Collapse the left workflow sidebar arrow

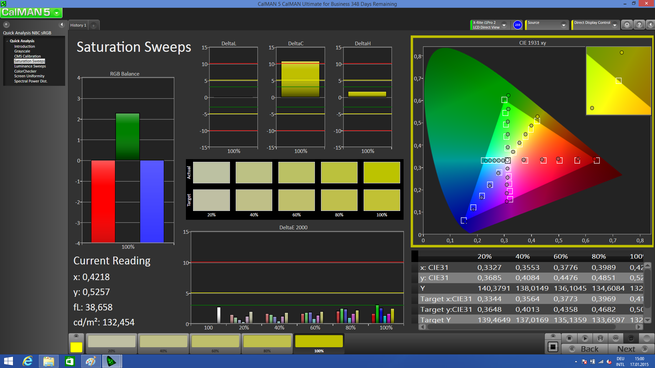pyautogui.click(x=62, y=25)
